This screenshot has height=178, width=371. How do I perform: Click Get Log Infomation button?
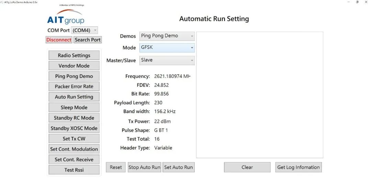pyautogui.click(x=299, y=167)
